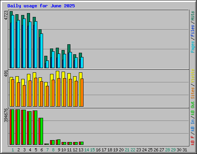Viewport: 197px width, 154px height.
Task: Click day 2 on the x-axis
Action: [x=18, y=150]
